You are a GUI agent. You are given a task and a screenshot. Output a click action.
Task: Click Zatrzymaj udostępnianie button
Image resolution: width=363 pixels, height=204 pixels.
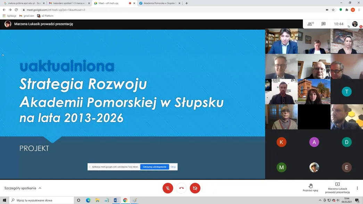tap(155, 167)
